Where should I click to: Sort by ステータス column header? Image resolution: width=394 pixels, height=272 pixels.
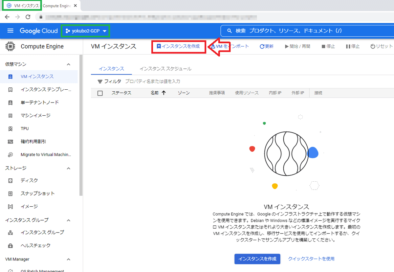(x=121, y=93)
